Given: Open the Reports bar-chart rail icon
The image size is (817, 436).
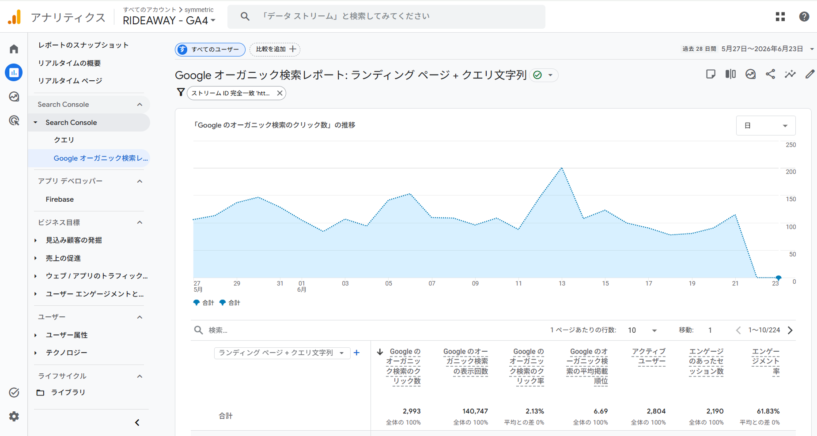Looking at the screenshot, I should point(14,72).
